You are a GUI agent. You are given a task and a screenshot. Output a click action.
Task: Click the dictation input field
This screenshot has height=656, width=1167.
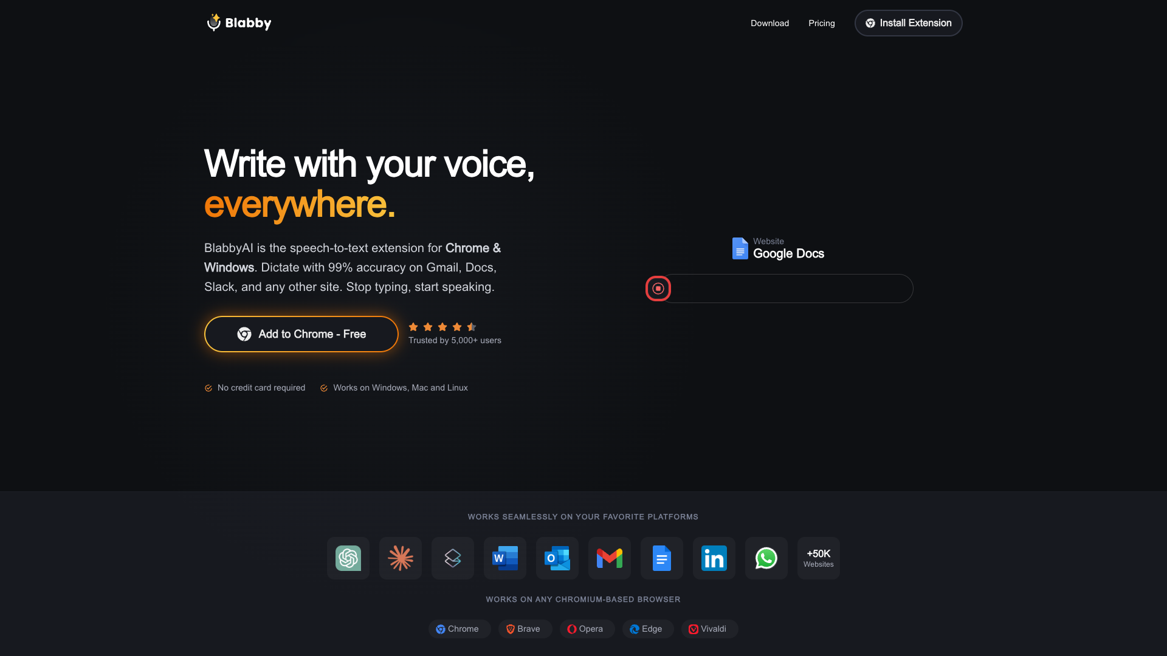(790, 289)
